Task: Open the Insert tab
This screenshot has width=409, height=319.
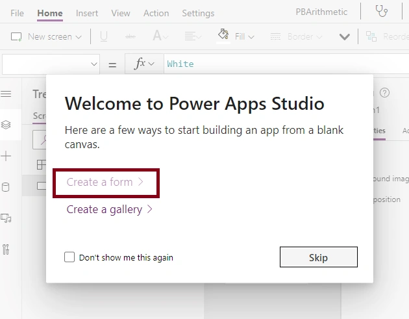Action: point(87,13)
